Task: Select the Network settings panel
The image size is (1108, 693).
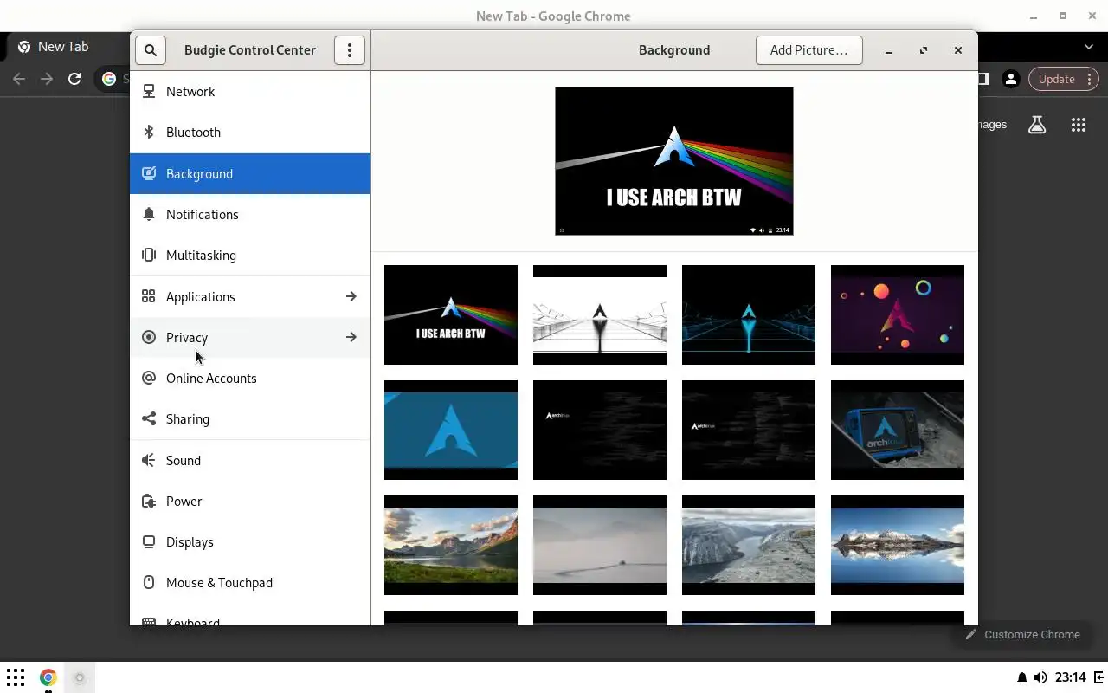Action: (250, 92)
